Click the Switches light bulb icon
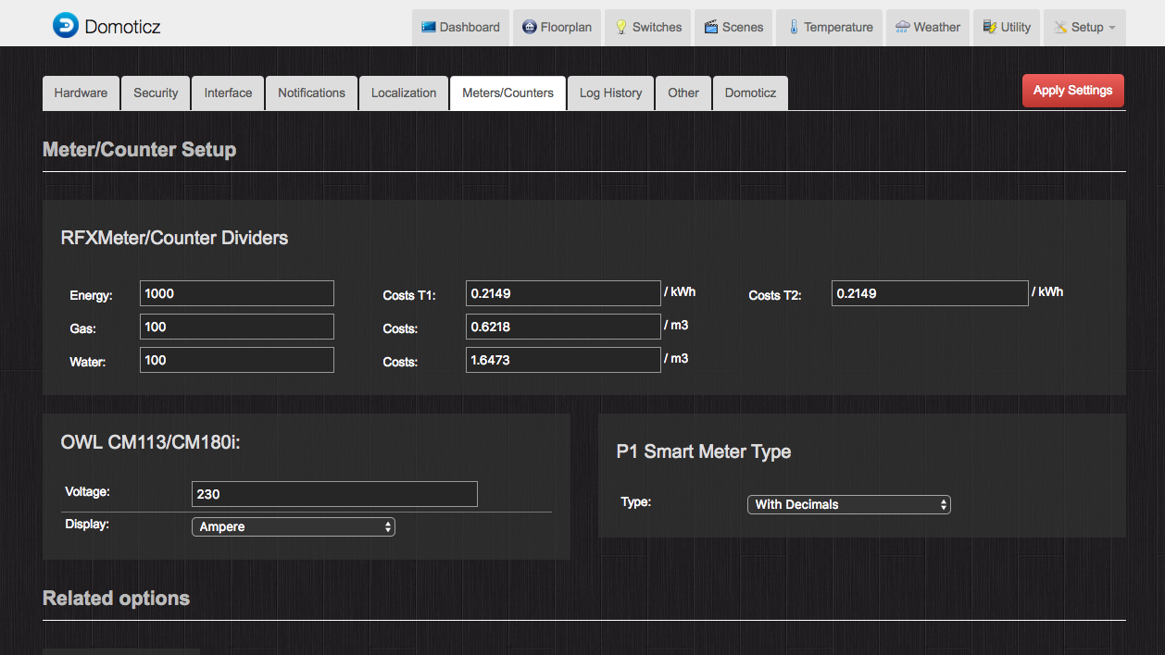The width and height of the screenshot is (1165, 655). (x=621, y=27)
